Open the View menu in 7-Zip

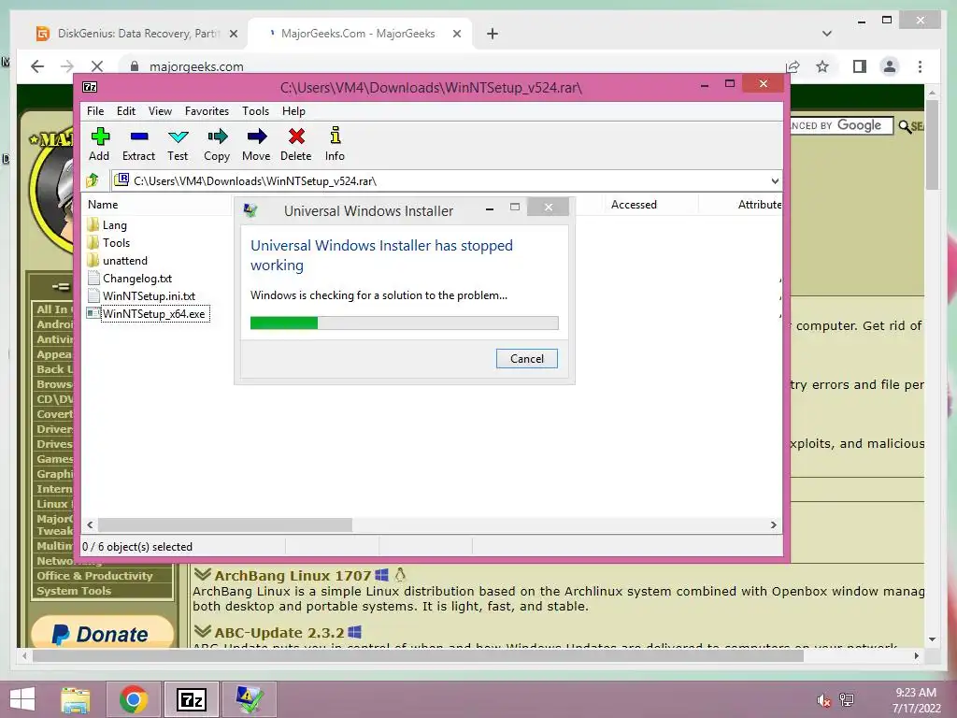pyautogui.click(x=160, y=111)
